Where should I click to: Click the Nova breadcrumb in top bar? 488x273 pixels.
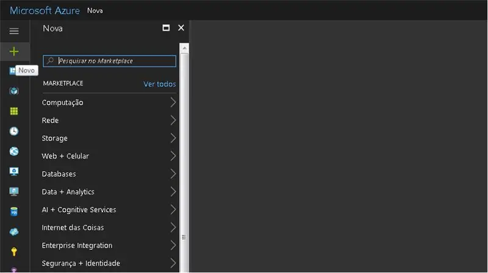click(95, 10)
